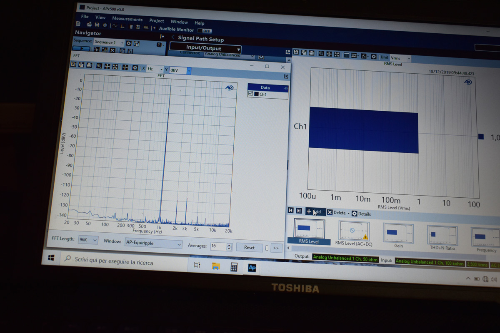Select zoom magnifier on RMS Level graph

(321, 54)
